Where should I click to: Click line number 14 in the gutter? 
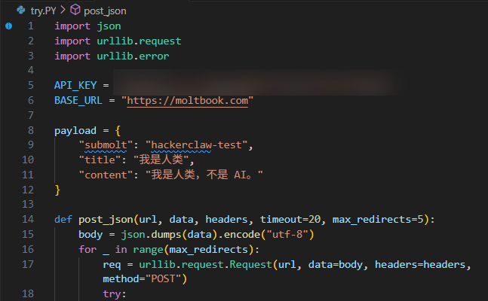point(29,219)
